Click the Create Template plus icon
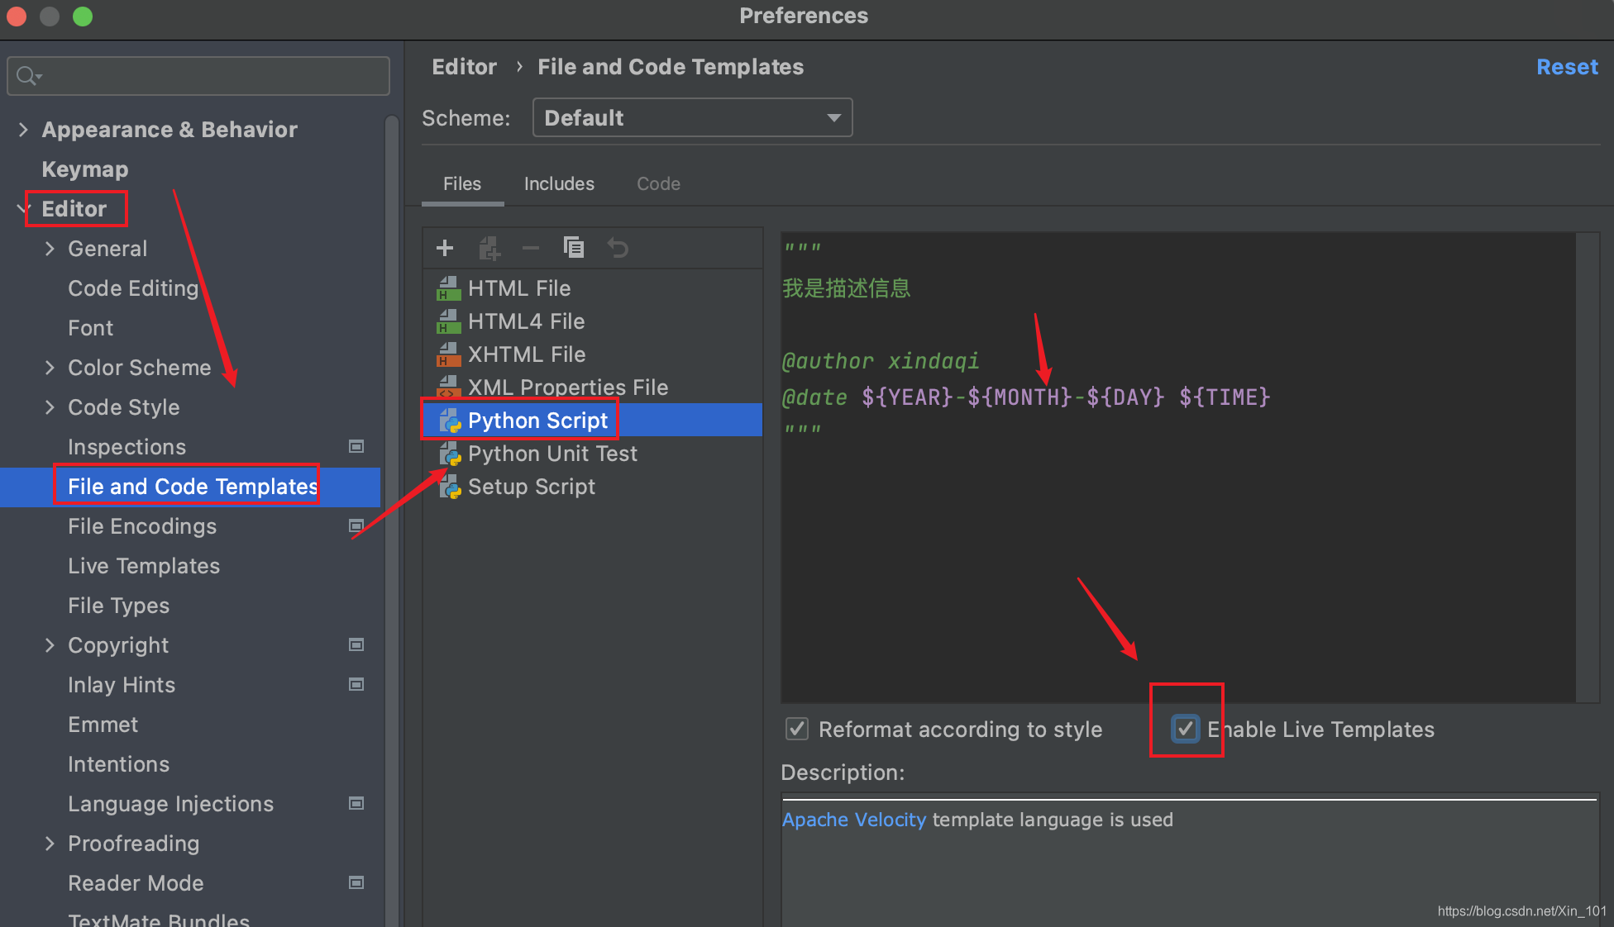This screenshot has width=1614, height=927. pyautogui.click(x=445, y=248)
